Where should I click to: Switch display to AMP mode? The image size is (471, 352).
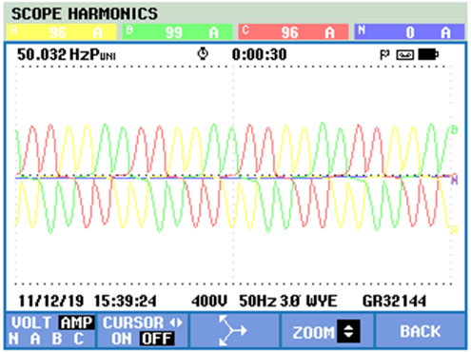[x=76, y=323]
